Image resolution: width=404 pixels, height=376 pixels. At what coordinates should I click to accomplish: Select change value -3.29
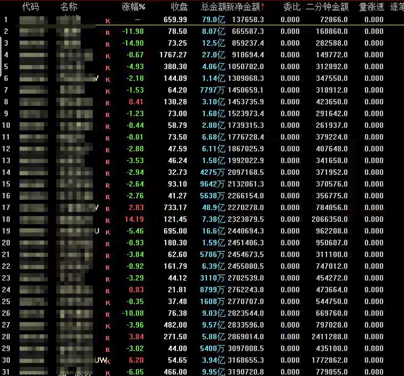pos(135,278)
